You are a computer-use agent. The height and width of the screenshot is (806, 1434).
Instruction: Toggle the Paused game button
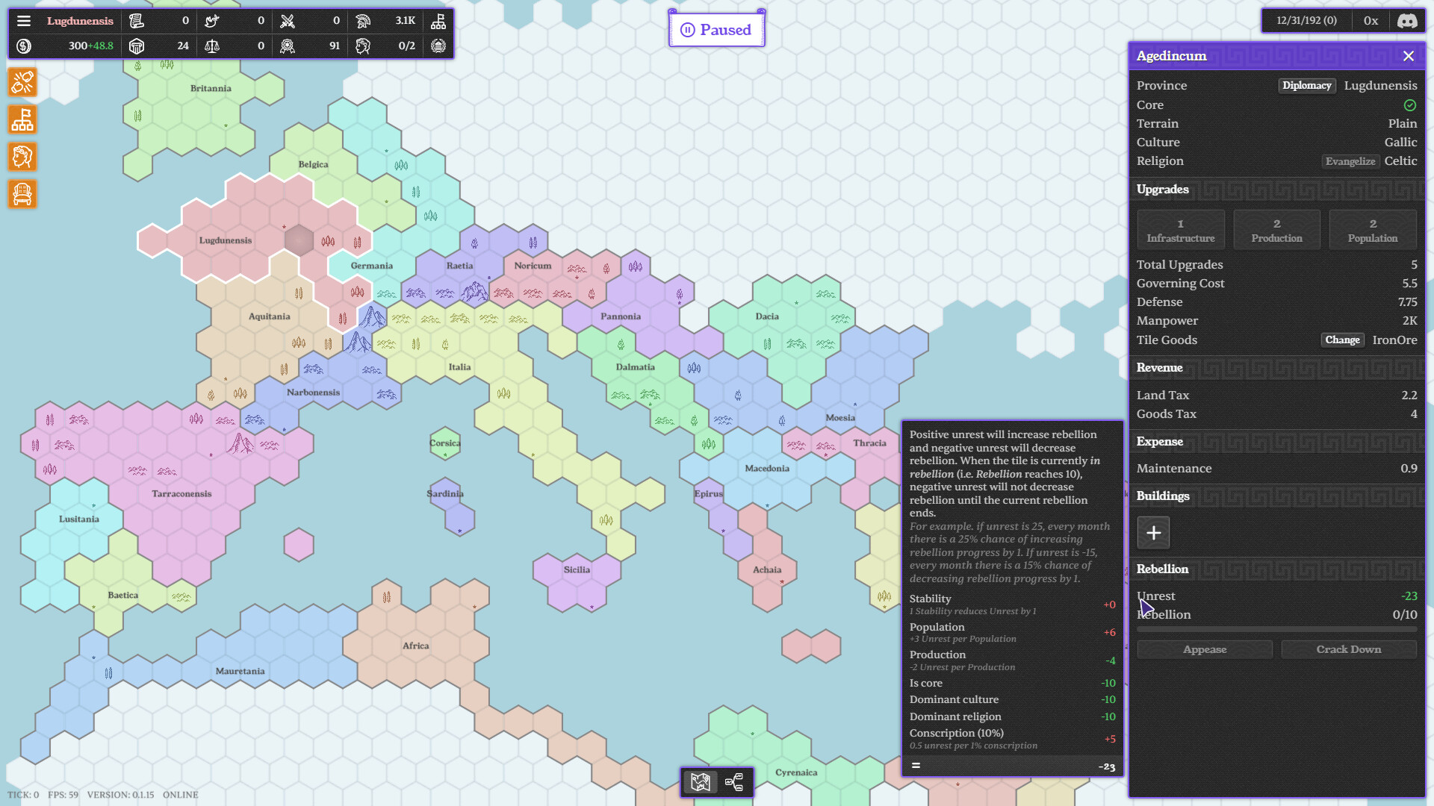pos(716,30)
